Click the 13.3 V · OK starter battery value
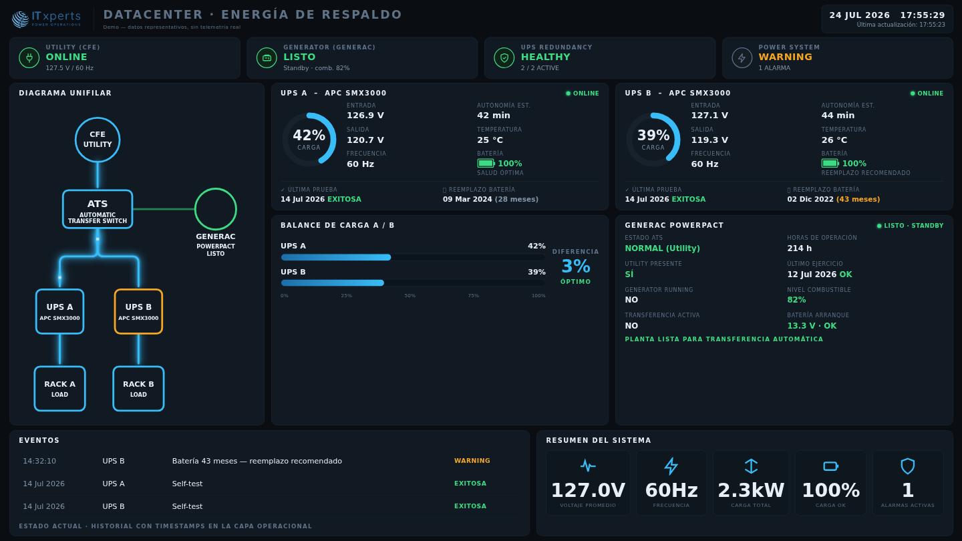This screenshot has height=541, width=962. 812,326
